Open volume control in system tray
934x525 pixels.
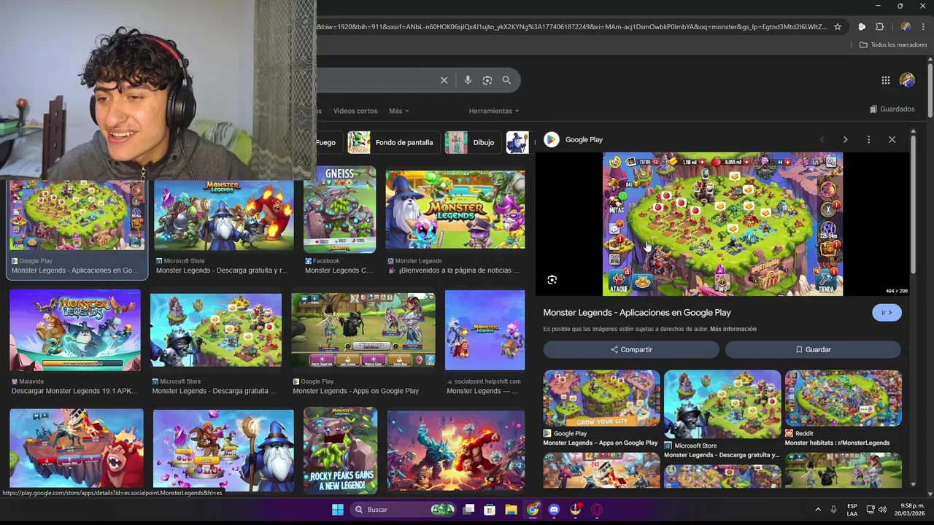tap(882, 510)
